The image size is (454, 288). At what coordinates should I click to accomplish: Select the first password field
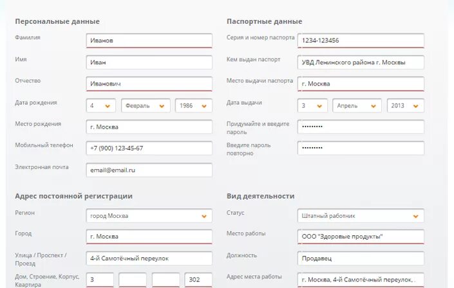[361, 127]
